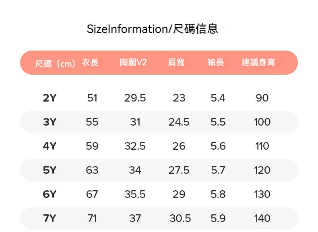The height and width of the screenshot is (232, 318).
Task: Select the 24.5 shoulder width value
Action: 179,122
